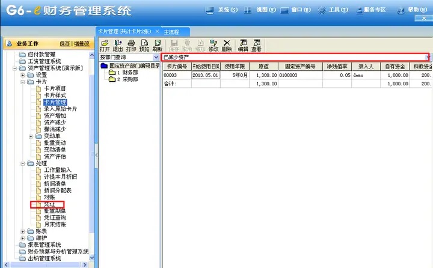Open the 已减少资产 filter dropdown
433x268 pixels.
(428, 58)
